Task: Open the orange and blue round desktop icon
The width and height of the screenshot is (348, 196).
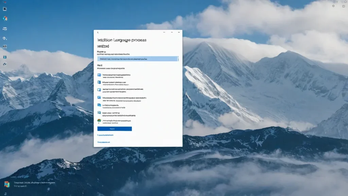Action: (x=5, y=18)
